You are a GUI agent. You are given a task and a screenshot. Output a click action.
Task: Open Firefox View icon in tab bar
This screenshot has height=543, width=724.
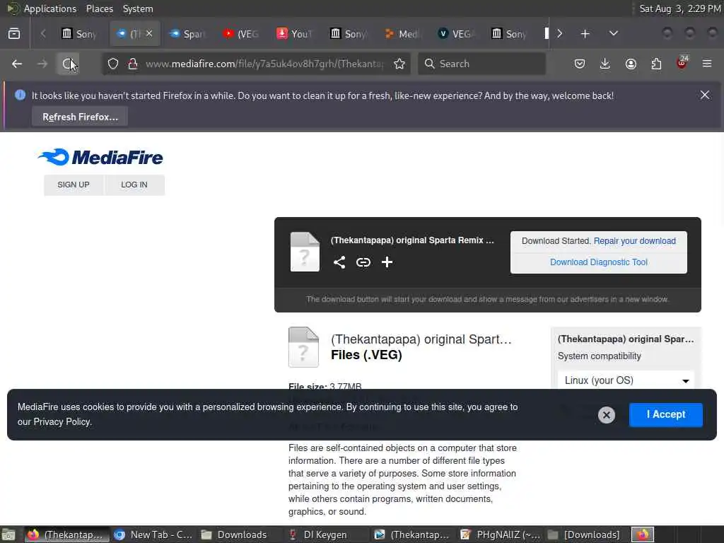tap(14, 34)
